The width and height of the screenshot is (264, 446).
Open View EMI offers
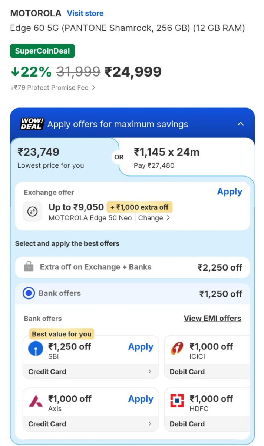tap(212, 318)
